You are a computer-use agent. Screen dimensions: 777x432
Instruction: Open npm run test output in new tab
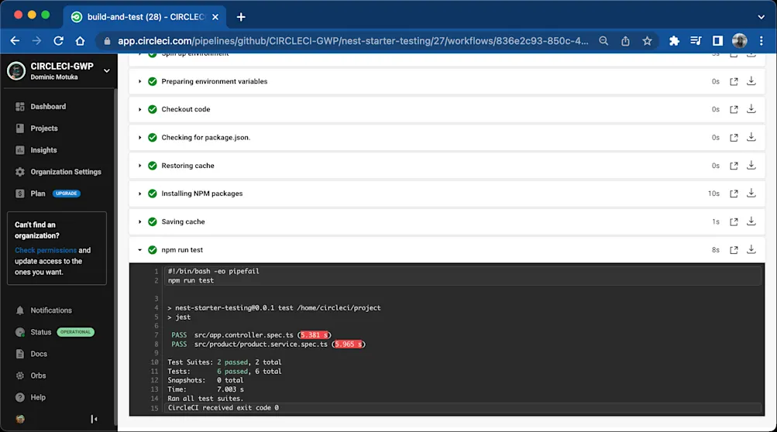734,250
